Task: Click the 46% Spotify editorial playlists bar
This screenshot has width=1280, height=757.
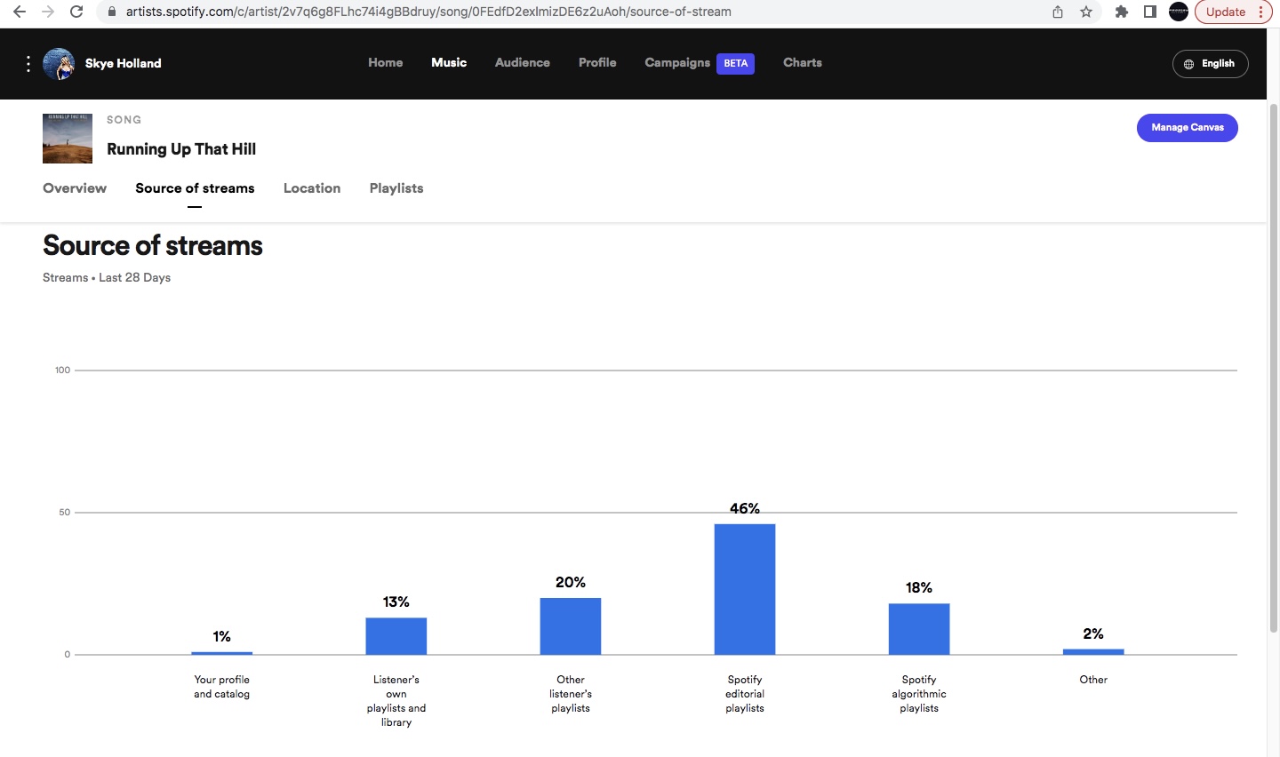Action: [745, 589]
